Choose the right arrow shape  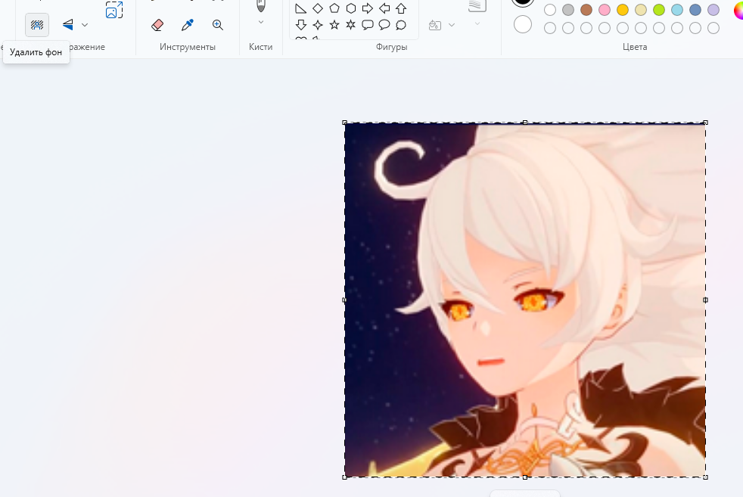[367, 8]
